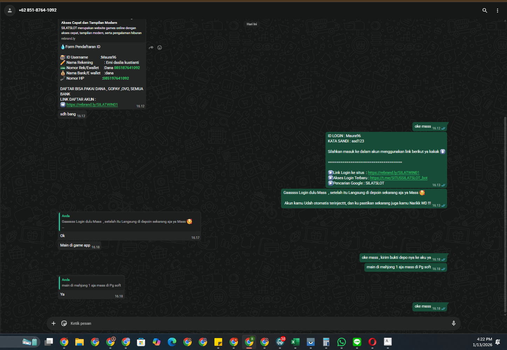Click the contact profile avatar
This screenshot has height=350, width=507.
pos(10,11)
